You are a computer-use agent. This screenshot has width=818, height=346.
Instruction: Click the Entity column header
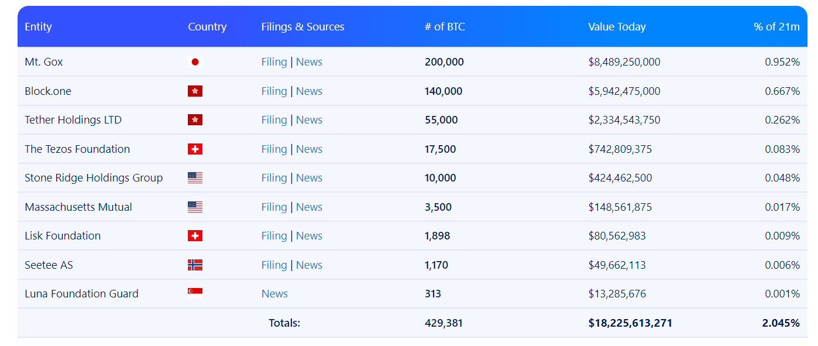click(38, 27)
